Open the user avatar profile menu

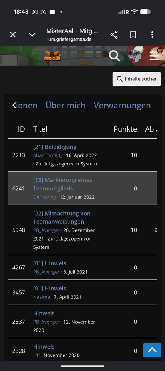click(x=134, y=56)
